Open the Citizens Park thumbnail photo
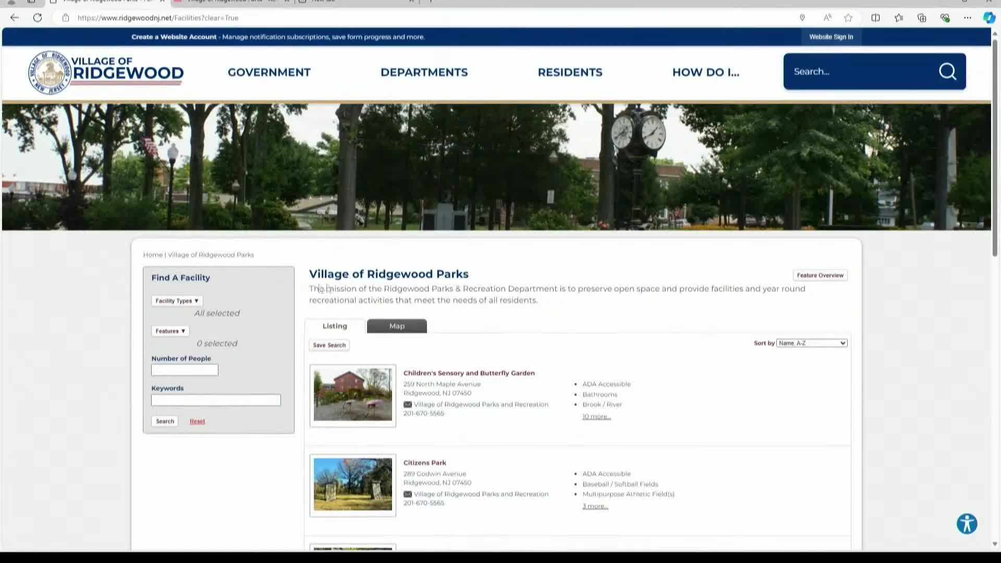The width and height of the screenshot is (1001, 563). (353, 485)
